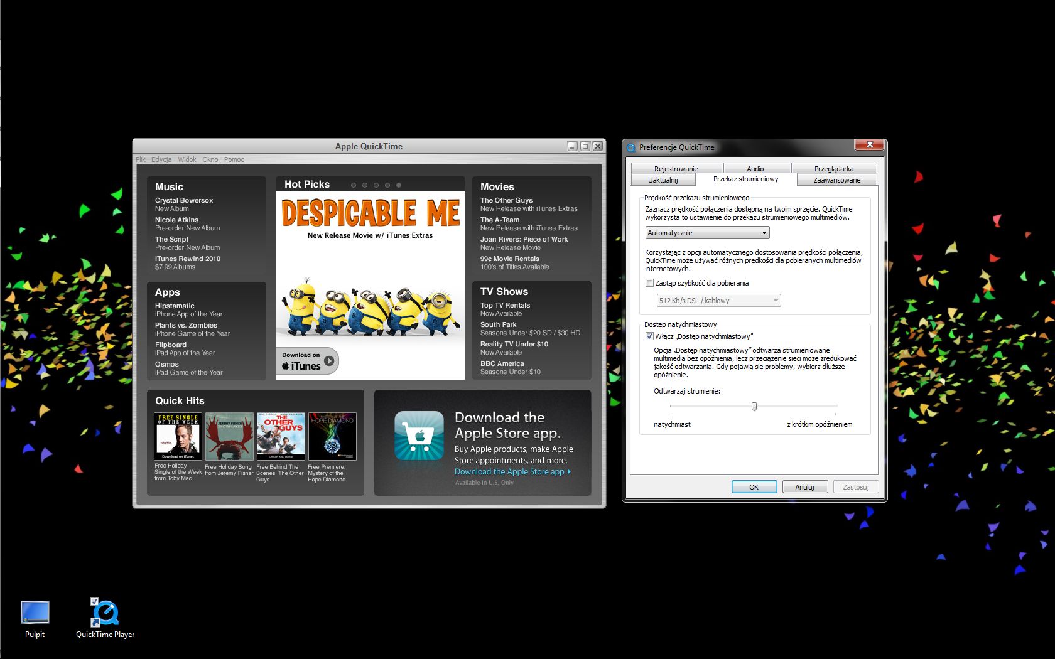Image resolution: width=1055 pixels, height=659 pixels.
Task: Open the Okno menu
Action: click(210, 159)
